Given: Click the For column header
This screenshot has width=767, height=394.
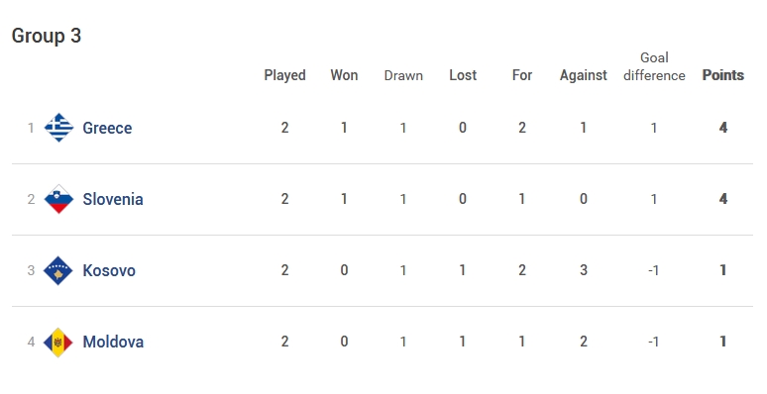Looking at the screenshot, I should 522,75.
